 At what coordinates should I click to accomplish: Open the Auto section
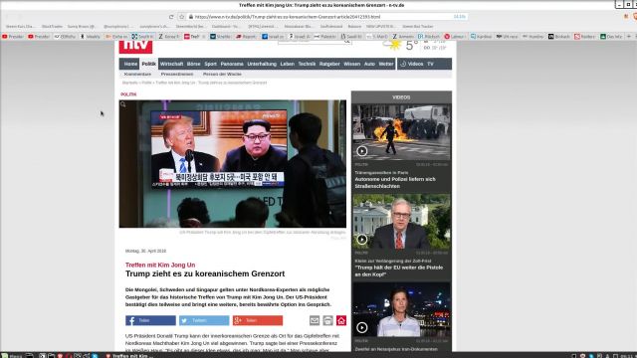coord(369,64)
